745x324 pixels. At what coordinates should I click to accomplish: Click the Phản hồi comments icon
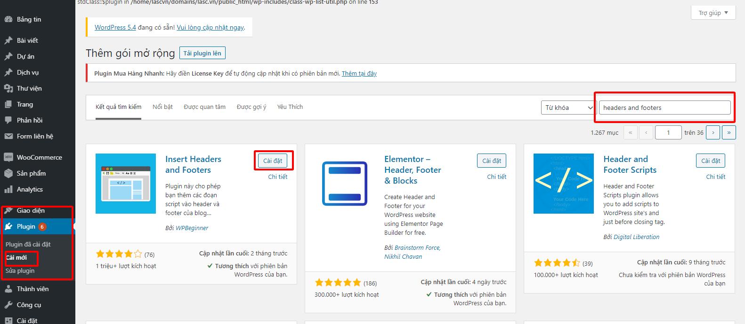click(8, 120)
